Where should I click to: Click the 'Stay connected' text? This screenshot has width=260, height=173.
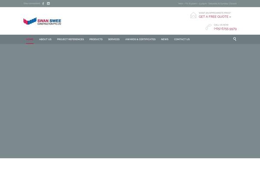click(32, 3)
